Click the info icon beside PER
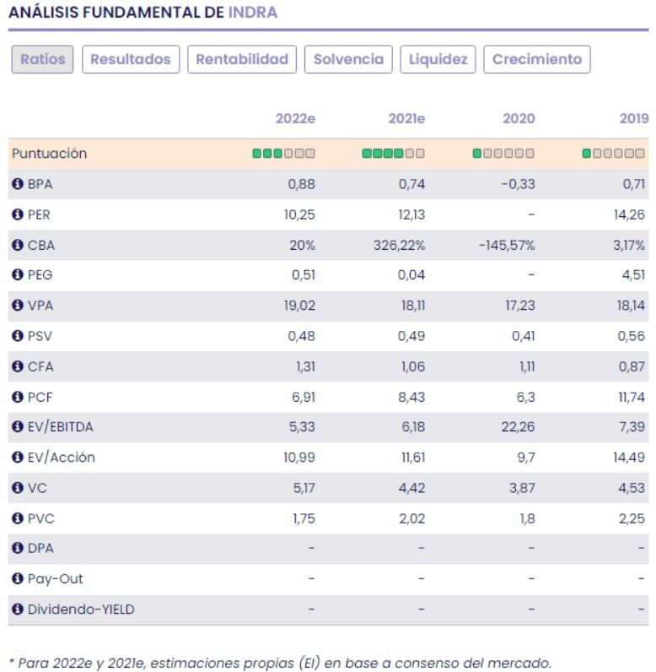 [x=16, y=214]
